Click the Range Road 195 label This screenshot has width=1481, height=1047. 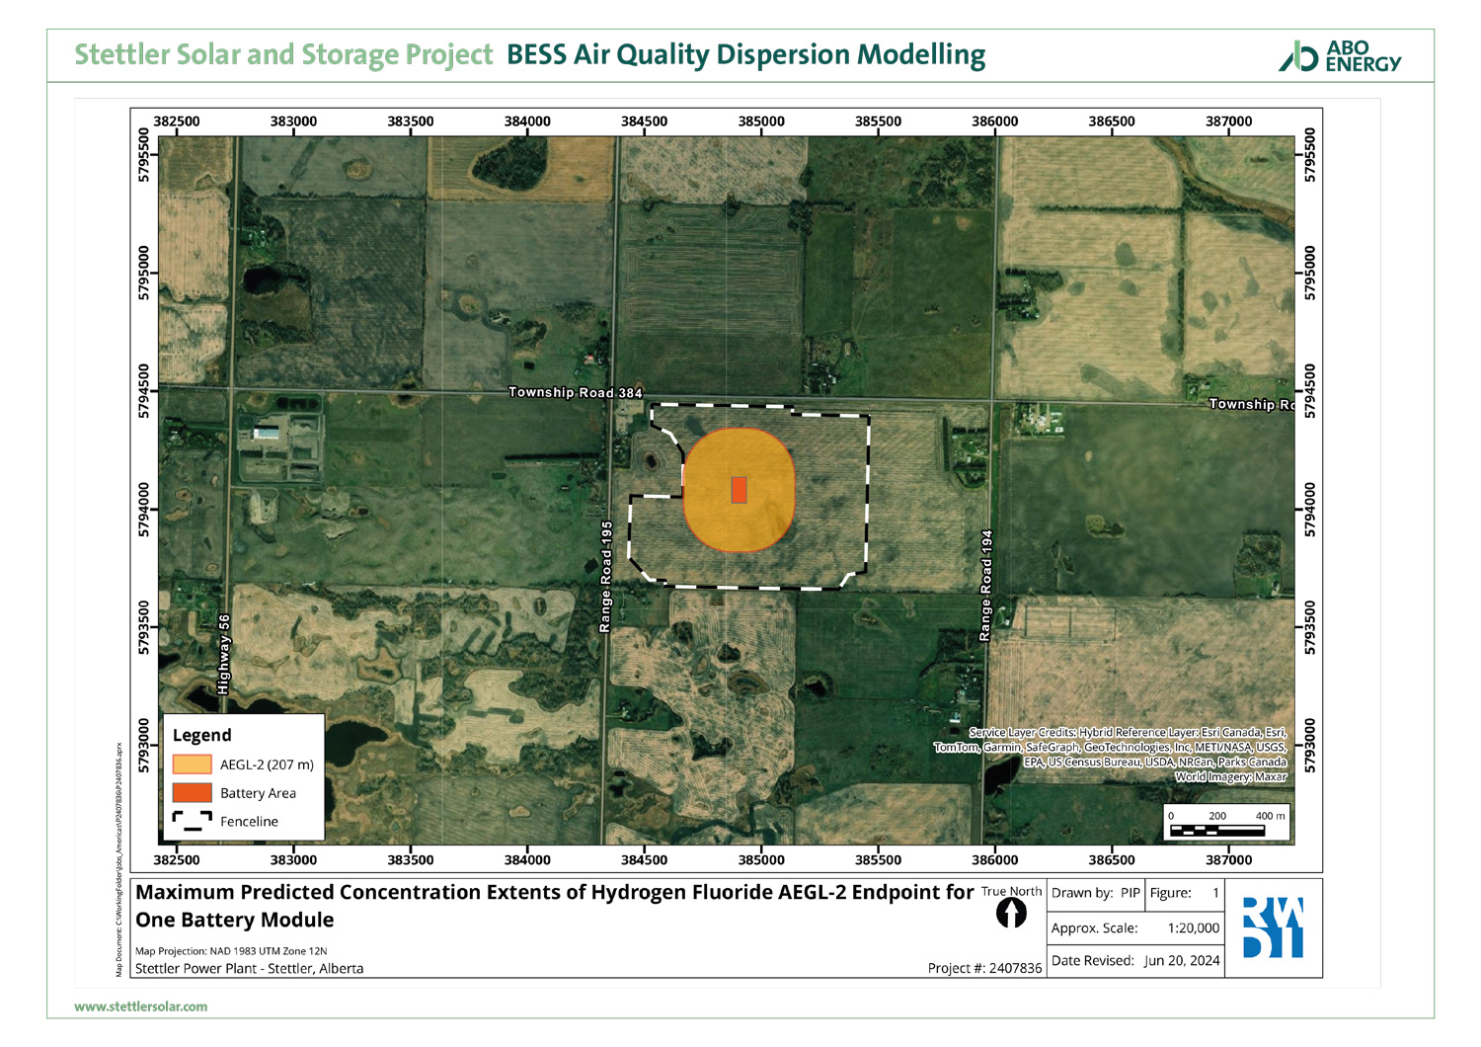click(x=606, y=577)
